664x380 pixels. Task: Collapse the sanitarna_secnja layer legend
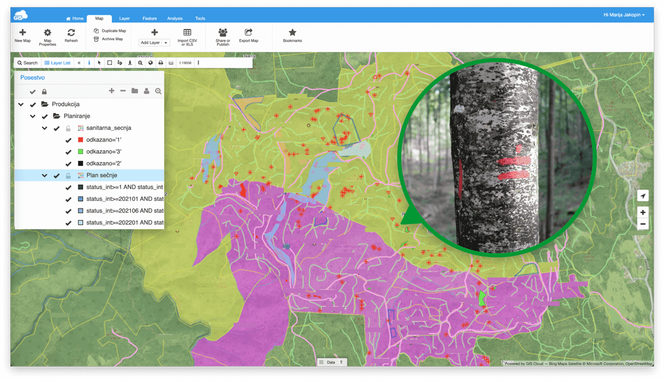click(45, 128)
